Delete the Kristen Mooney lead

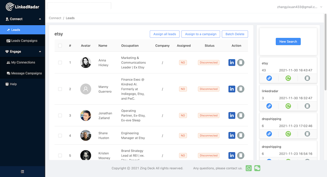click(x=241, y=156)
